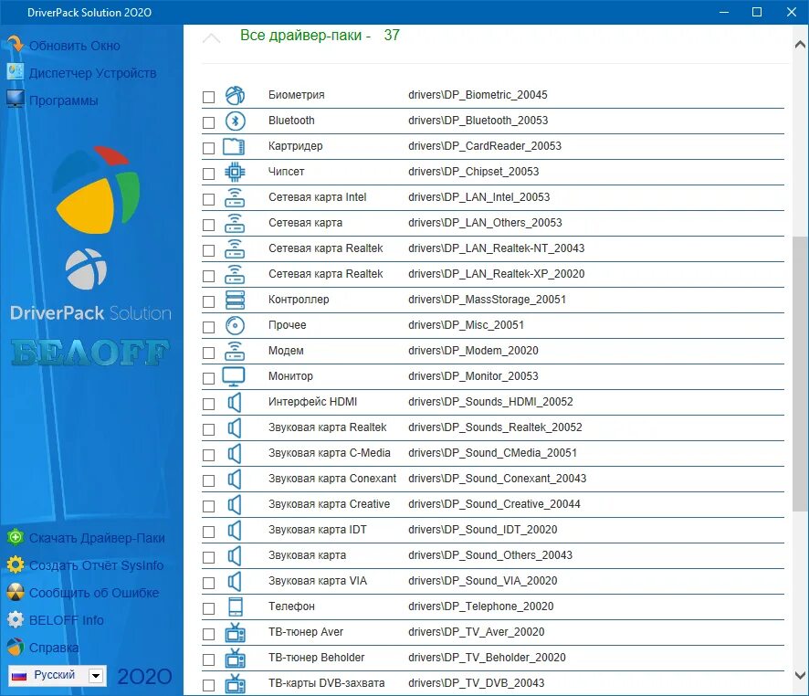This screenshot has width=809, height=696.
Task: Click the drivers\DP_LAN_Realtek-XP_20020 path
Action: coord(497,274)
